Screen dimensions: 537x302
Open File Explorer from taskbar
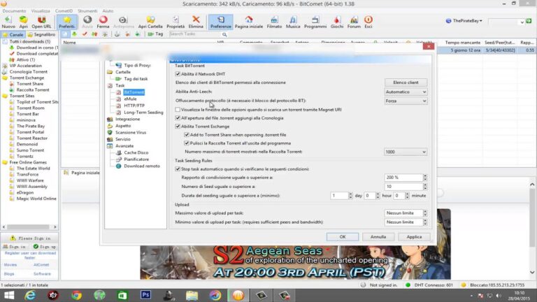[x=192, y=295]
